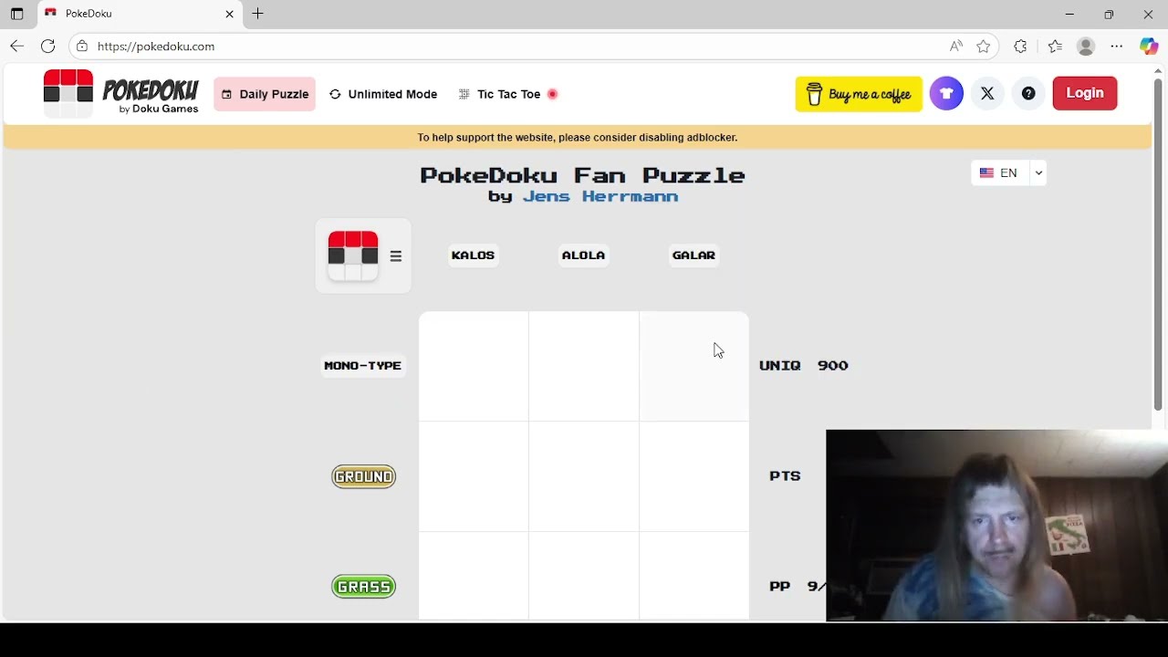
Task: Open the browser Extensions icon
Action: pyautogui.click(x=1020, y=46)
